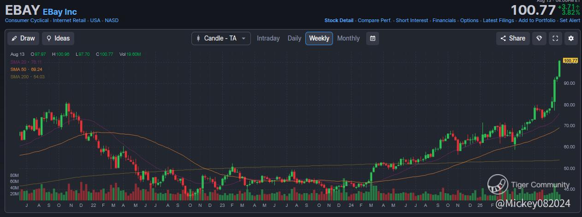Click the H 100.96 high value
582x217 pixels.
pos(61,54)
